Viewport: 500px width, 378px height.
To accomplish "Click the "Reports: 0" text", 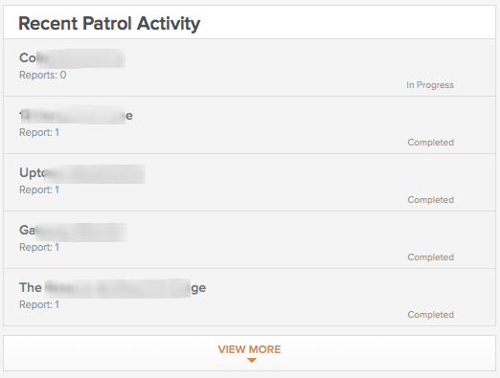I will tap(43, 75).
